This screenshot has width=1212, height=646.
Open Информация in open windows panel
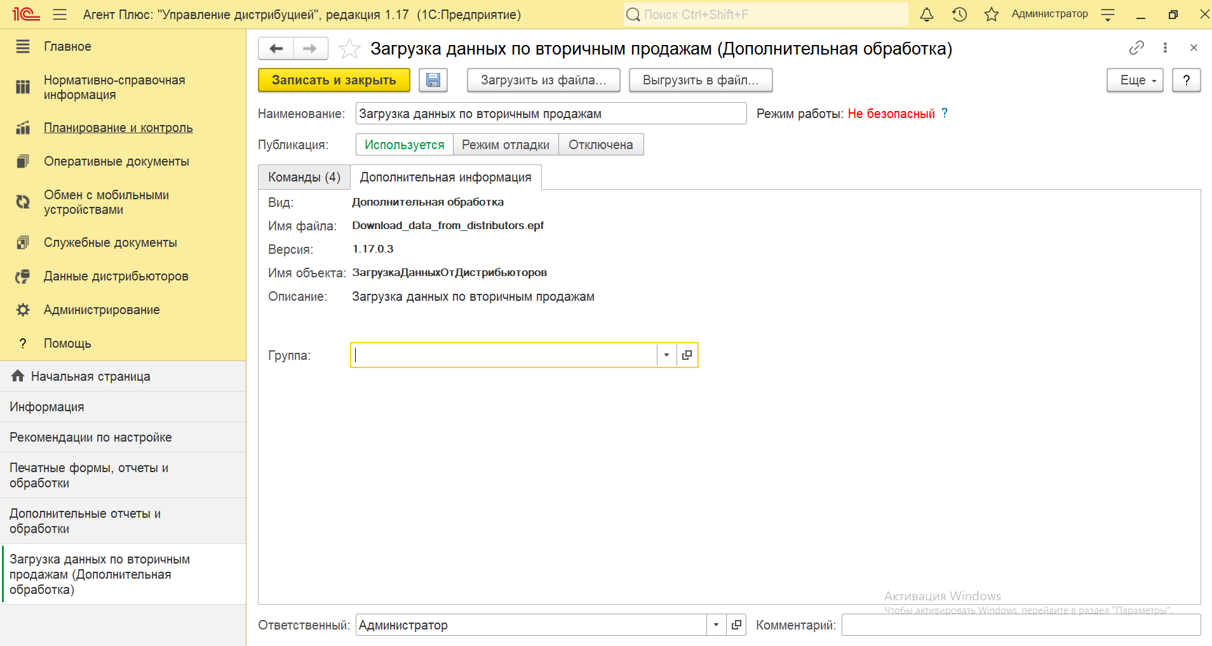[x=123, y=407]
